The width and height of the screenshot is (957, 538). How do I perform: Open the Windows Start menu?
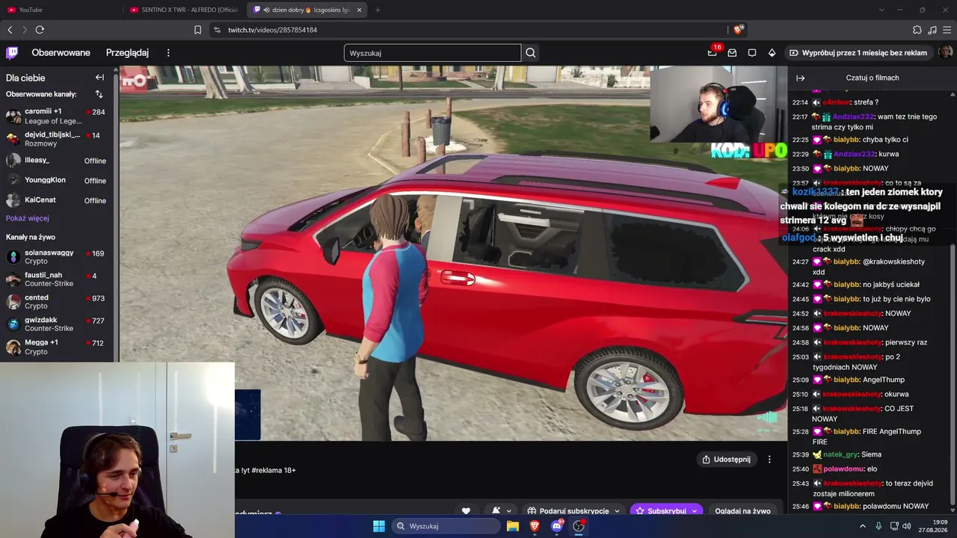coord(379,526)
